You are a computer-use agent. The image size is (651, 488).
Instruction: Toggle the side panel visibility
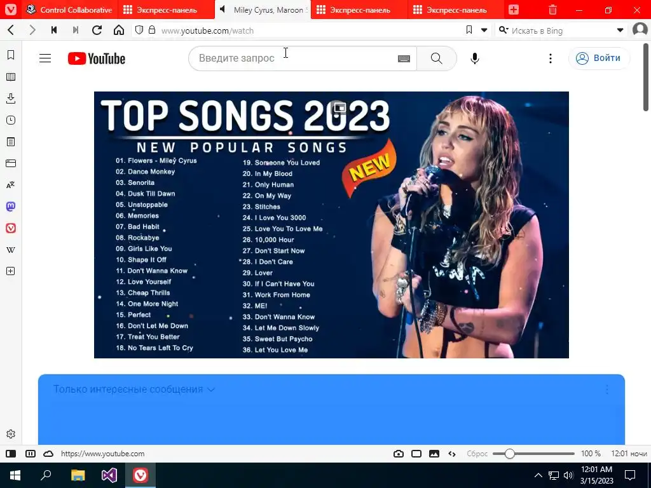click(11, 454)
